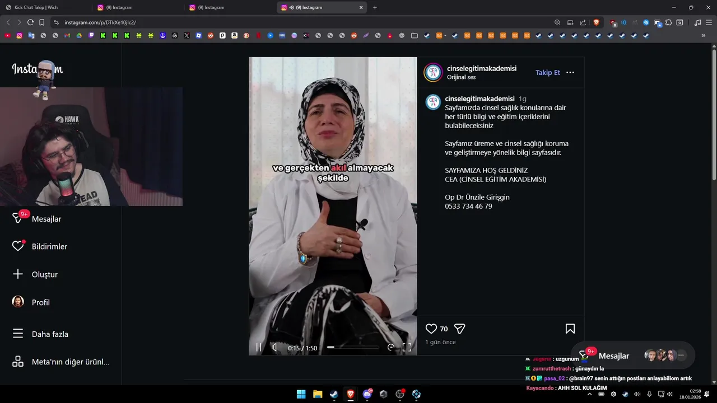The width and height of the screenshot is (717, 403).
Task: Open Steam from the taskbar
Action: coord(334,394)
